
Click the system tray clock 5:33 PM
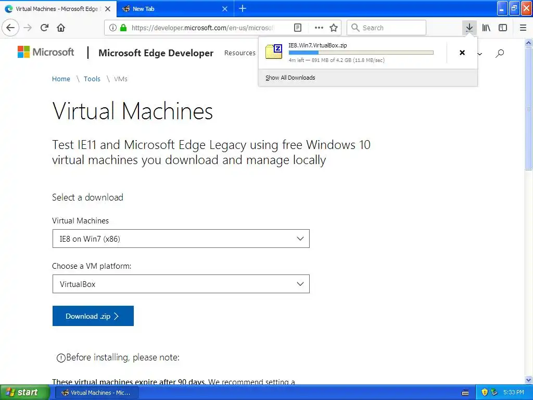[514, 392]
